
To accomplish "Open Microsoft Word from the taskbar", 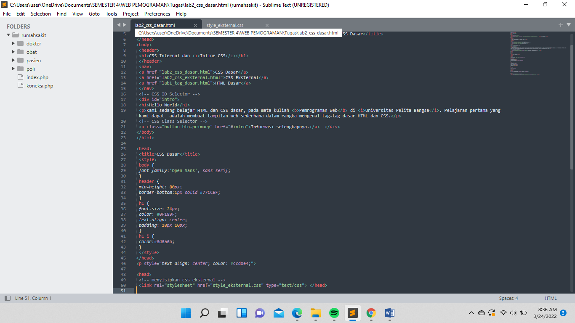I will coord(389,313).
